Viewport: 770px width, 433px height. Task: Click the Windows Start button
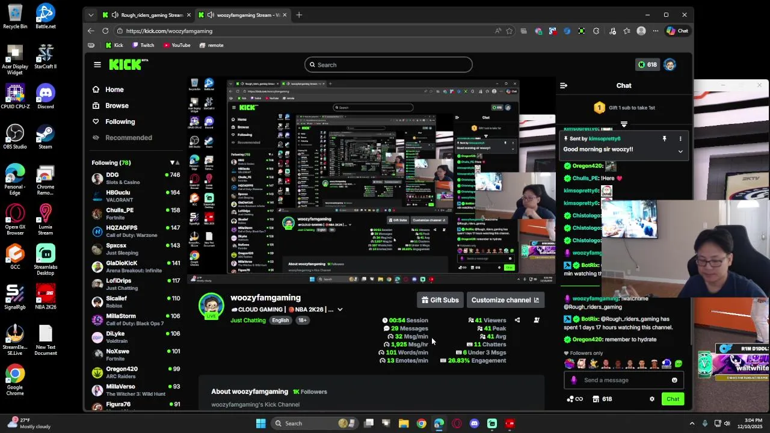[x=260, y=423]
